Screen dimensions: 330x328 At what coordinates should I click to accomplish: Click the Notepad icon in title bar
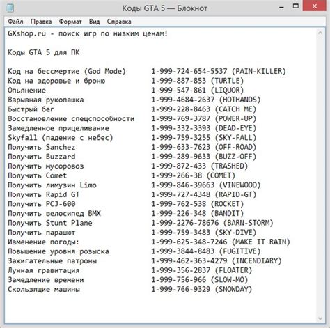pyautogui.click(x=10, y=8)
